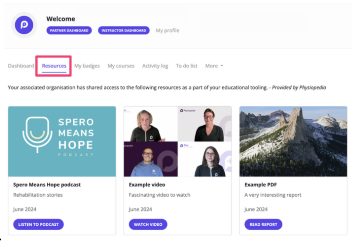Viewport: 354px width, 243px height.
Task: Click the Spero Means Hope podcast thumbnail
Action: pyautogui.click(x=62, y=141)
